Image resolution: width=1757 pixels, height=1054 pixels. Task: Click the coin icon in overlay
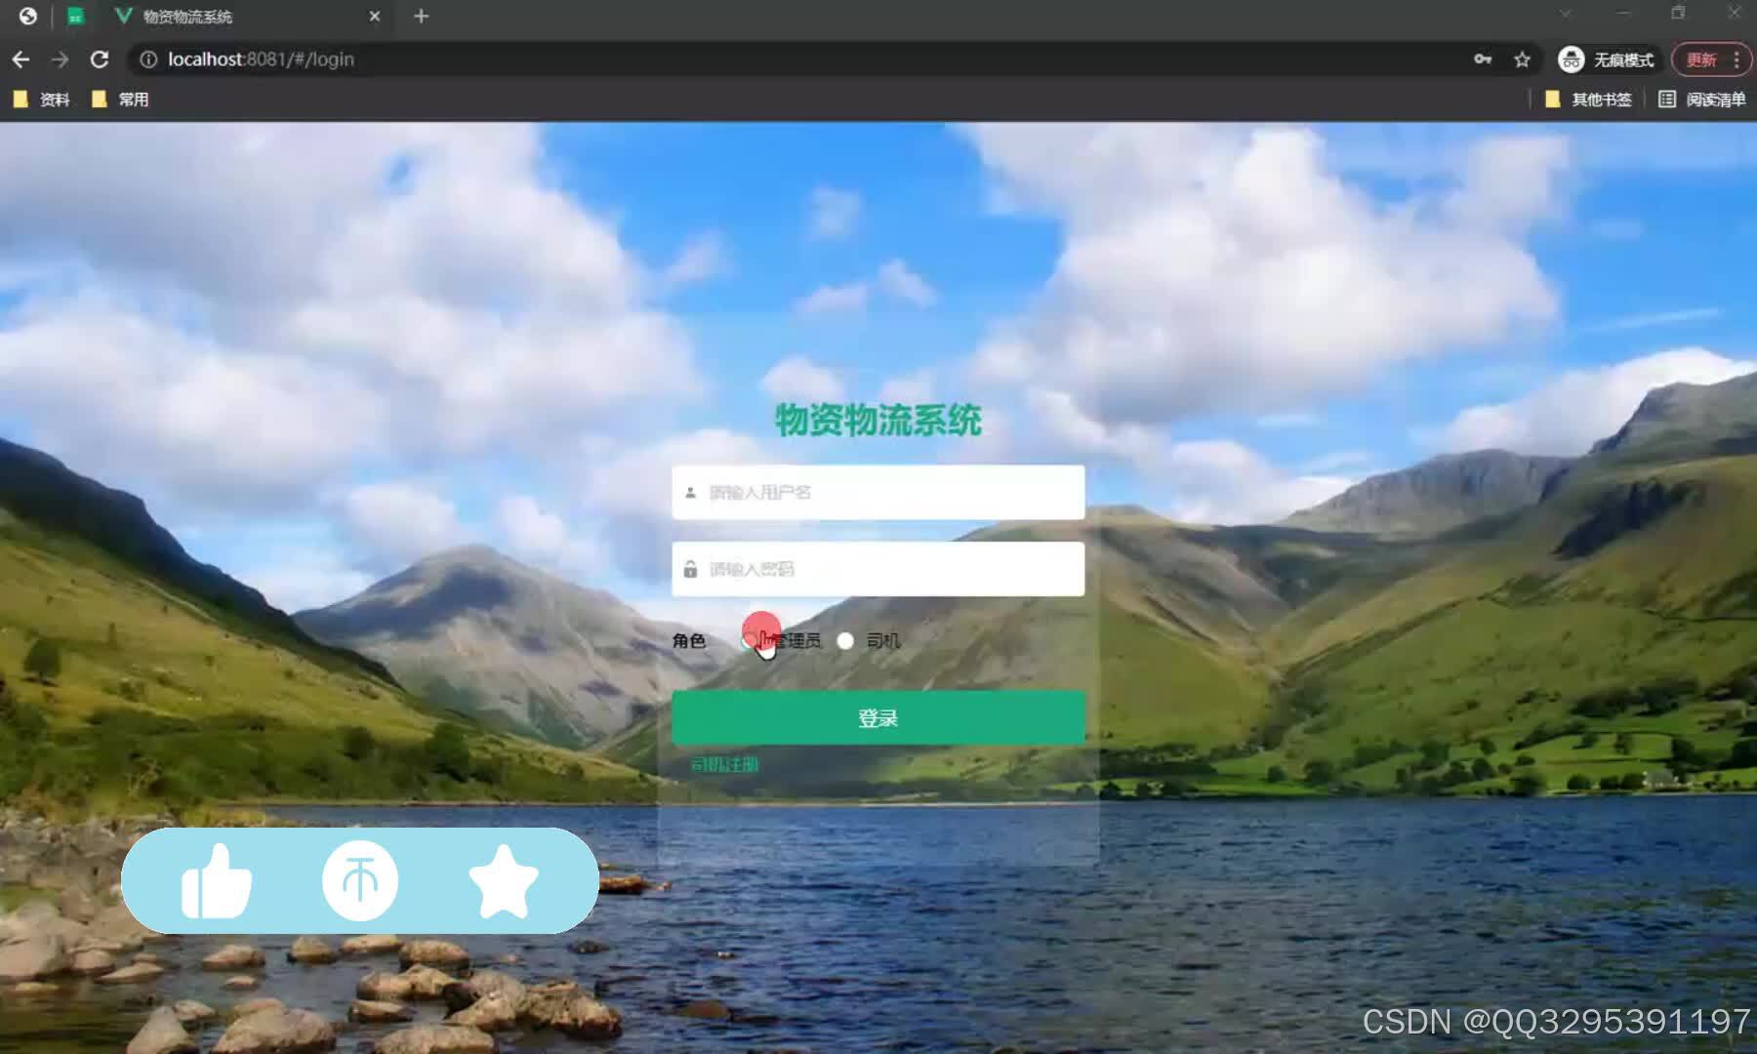pyautogui.click(x=360, y=881)
